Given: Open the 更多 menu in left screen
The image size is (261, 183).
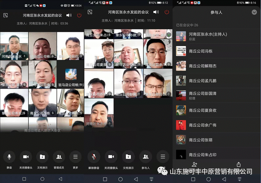Looking at the screenshot, I should [75, 157].
